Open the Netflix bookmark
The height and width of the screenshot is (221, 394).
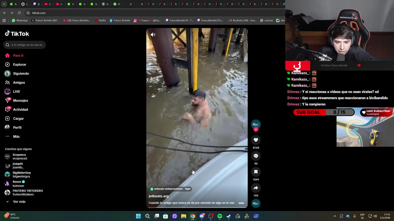[100, 21]
